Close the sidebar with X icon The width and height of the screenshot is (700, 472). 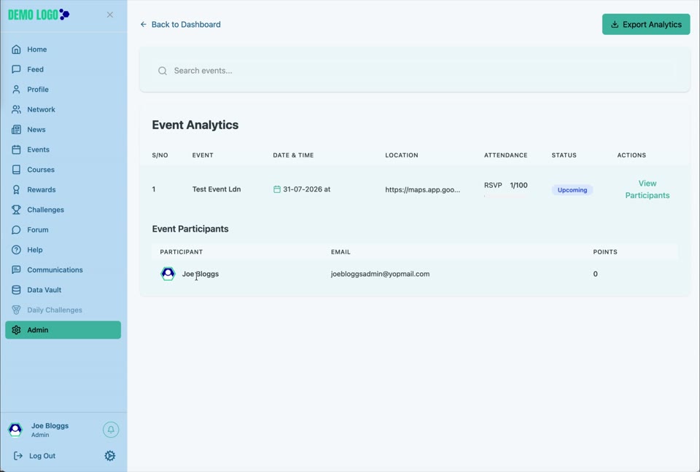pos(110,15)
